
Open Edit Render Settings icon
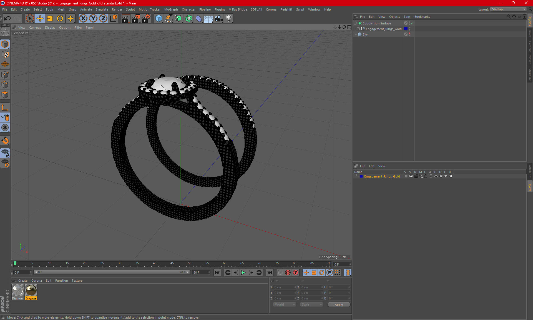click(146, 19)
